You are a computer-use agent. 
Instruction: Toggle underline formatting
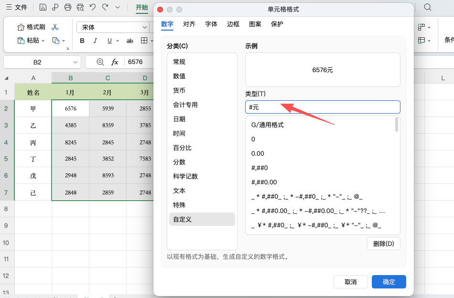tap(109, 41)
